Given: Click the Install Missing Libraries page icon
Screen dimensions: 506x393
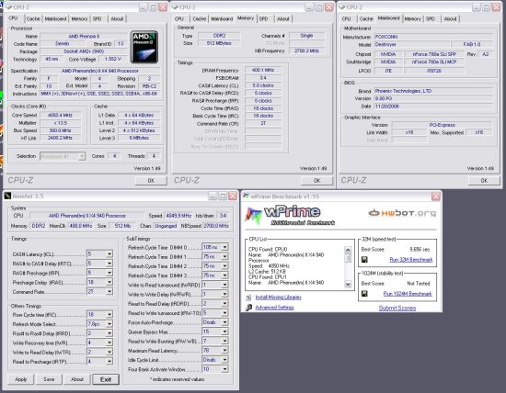Looking at the screenshot, I should coord(248,298).
